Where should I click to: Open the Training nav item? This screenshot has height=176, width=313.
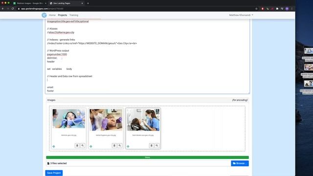point(74,15)
